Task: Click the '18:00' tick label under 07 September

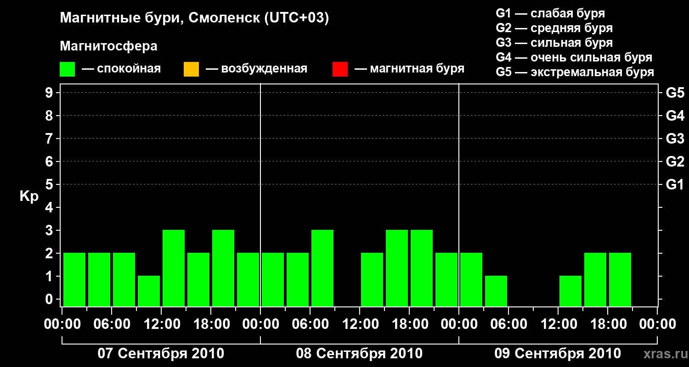Action: [211, 324]
